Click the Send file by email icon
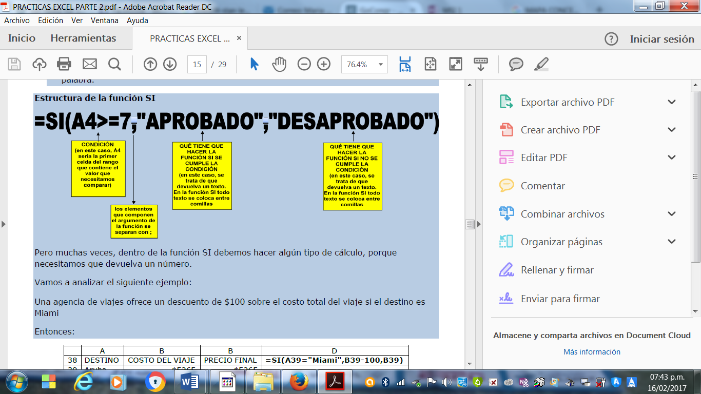701x394 pixels. 90,64
